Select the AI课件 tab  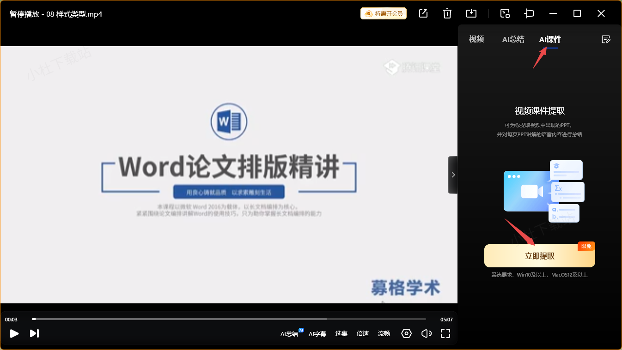point(550,39)
